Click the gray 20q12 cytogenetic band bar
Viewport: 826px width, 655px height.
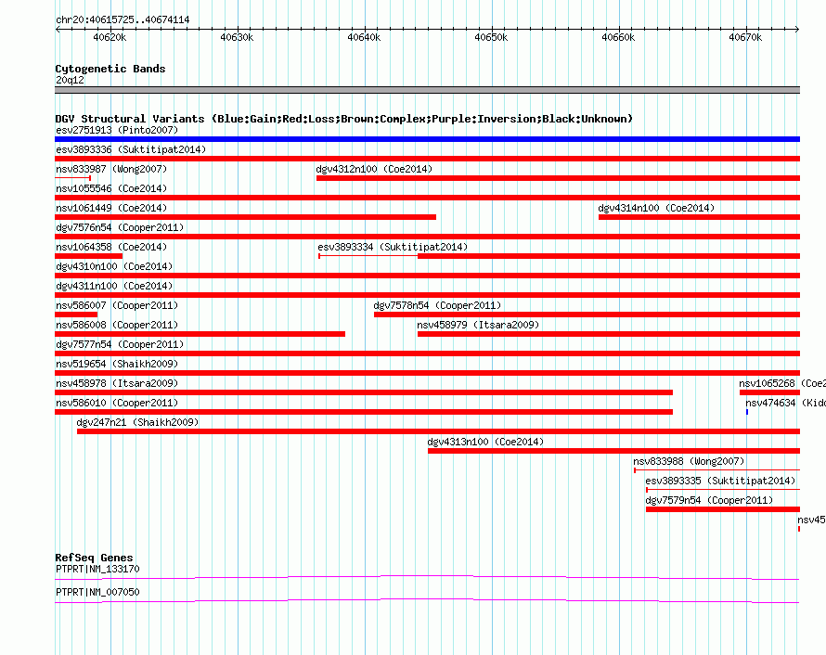427,90
